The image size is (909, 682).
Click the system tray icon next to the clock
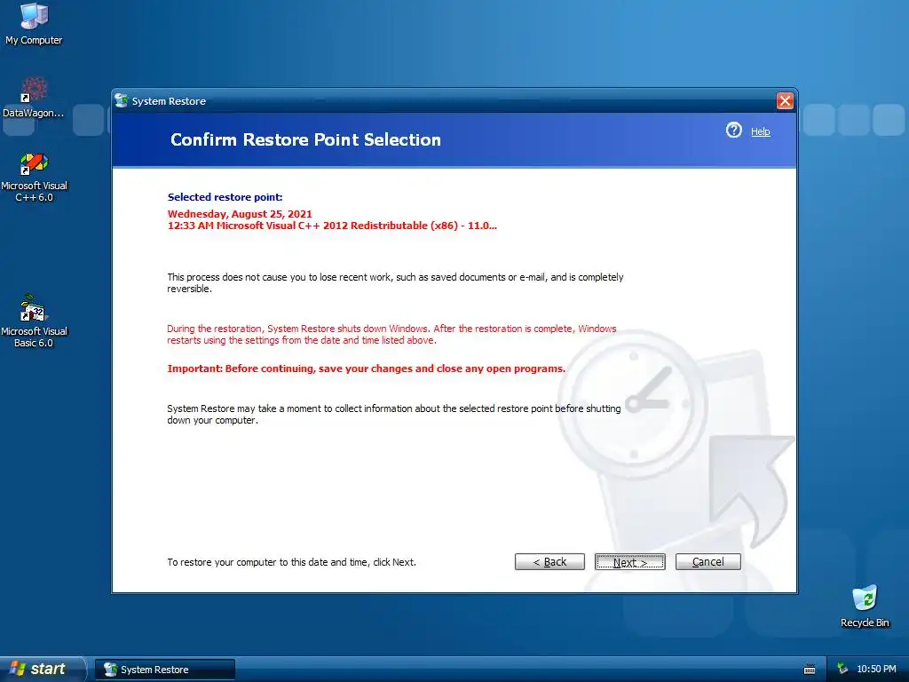[842, 669]
